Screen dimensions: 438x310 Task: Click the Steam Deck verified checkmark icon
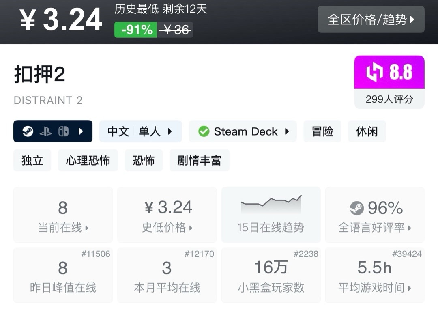click(204, 131)
